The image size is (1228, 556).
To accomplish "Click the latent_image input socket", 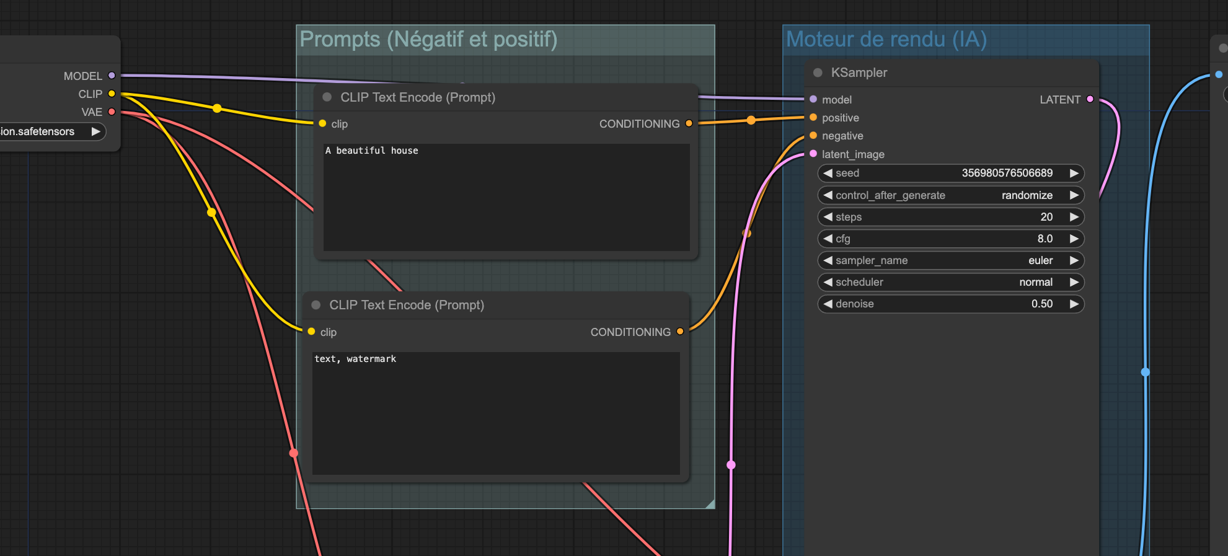I will tap(813, 154).
